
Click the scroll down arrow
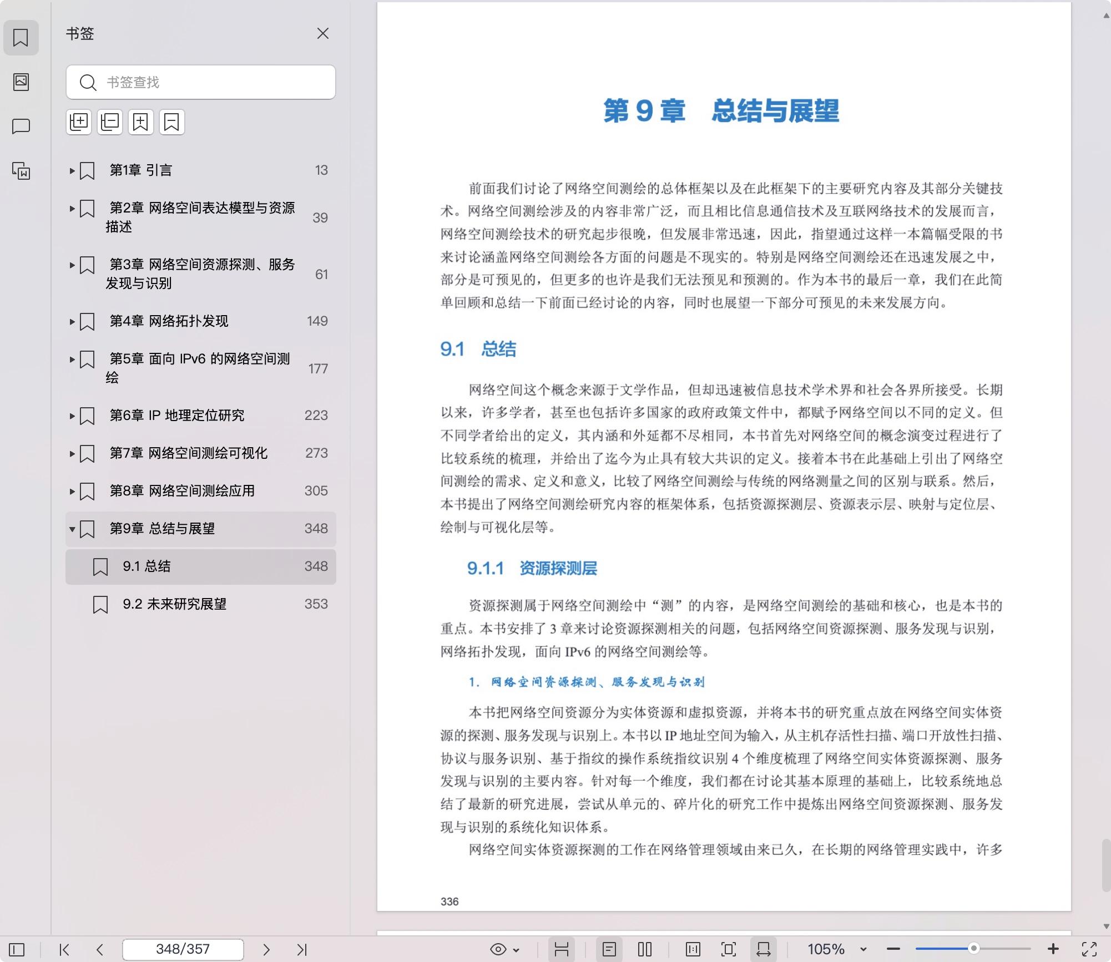1106,926
